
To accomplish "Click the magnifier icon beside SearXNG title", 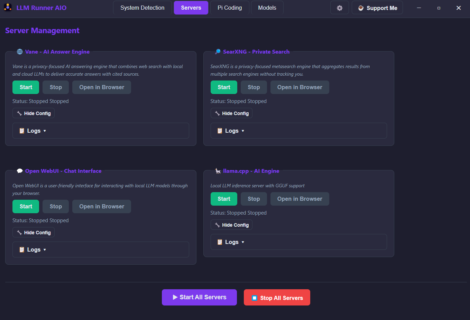I will click(x=218, y=52).
